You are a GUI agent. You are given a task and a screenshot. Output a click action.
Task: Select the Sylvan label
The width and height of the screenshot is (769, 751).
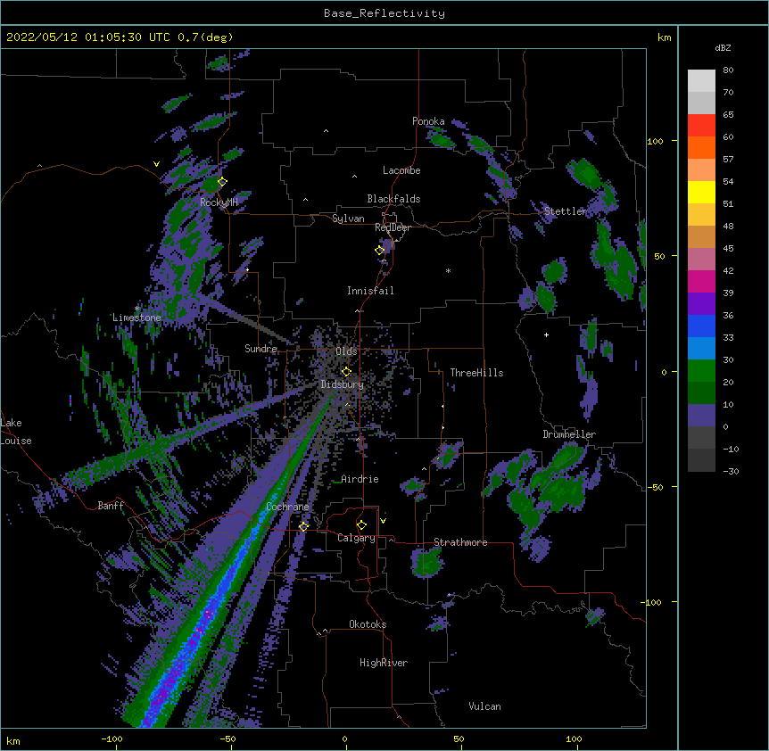[348, 219]
